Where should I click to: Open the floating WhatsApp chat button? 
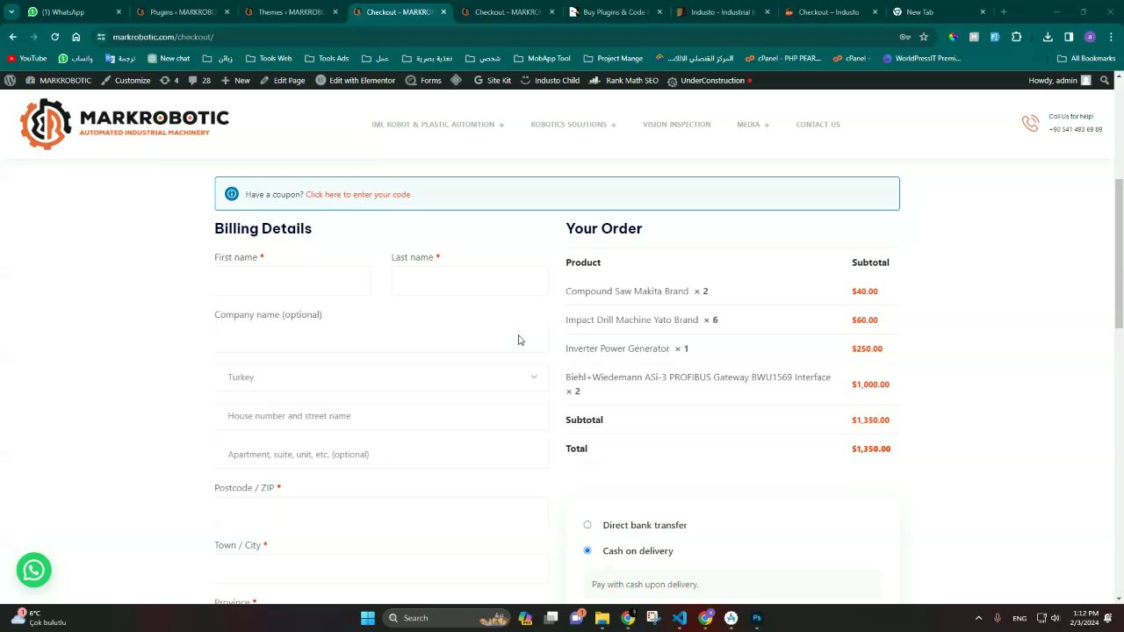(x=33, y=571)
